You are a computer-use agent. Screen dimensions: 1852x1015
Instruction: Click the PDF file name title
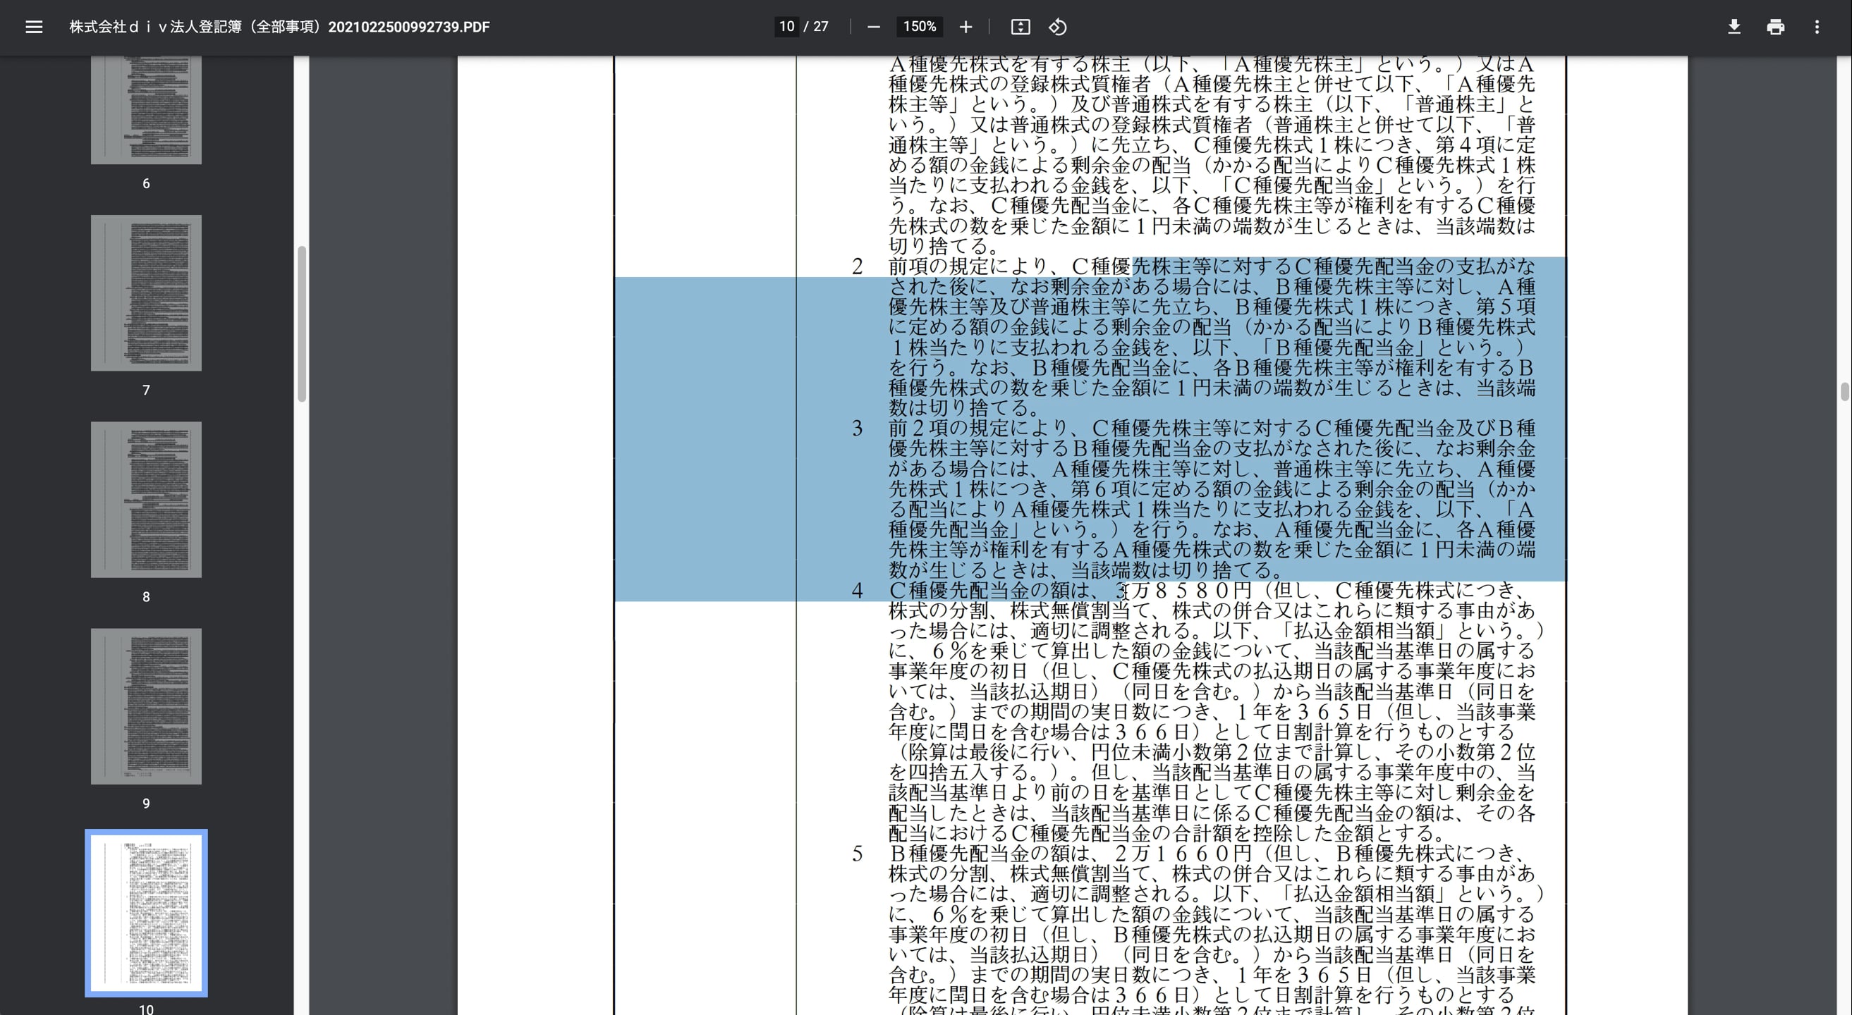[279, 27]
